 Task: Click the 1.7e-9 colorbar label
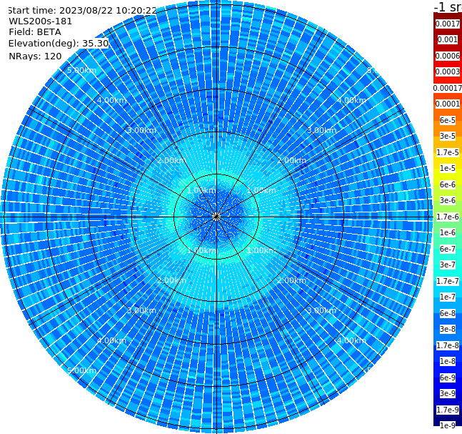[448, 410]
